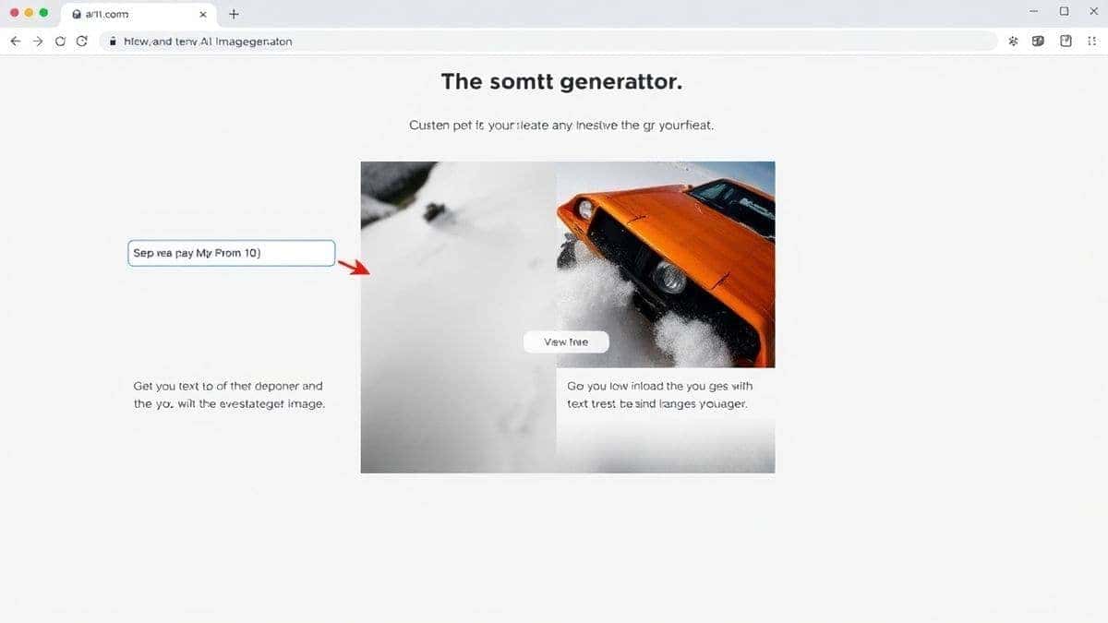The width and height of the screenshot is (1108, 623).
Task: Click the lock icon in the address bar
Action: [x=113, y=41]
